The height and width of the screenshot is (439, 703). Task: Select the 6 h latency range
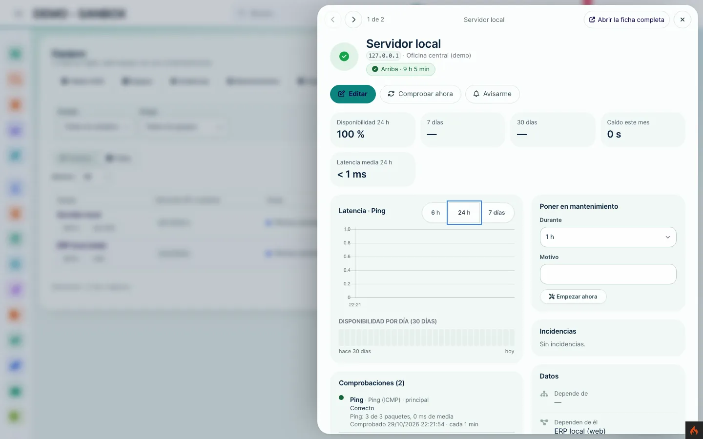(x=435, y=213)
